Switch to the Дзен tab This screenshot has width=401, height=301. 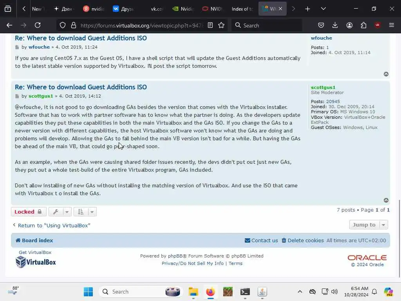(63, 9)
